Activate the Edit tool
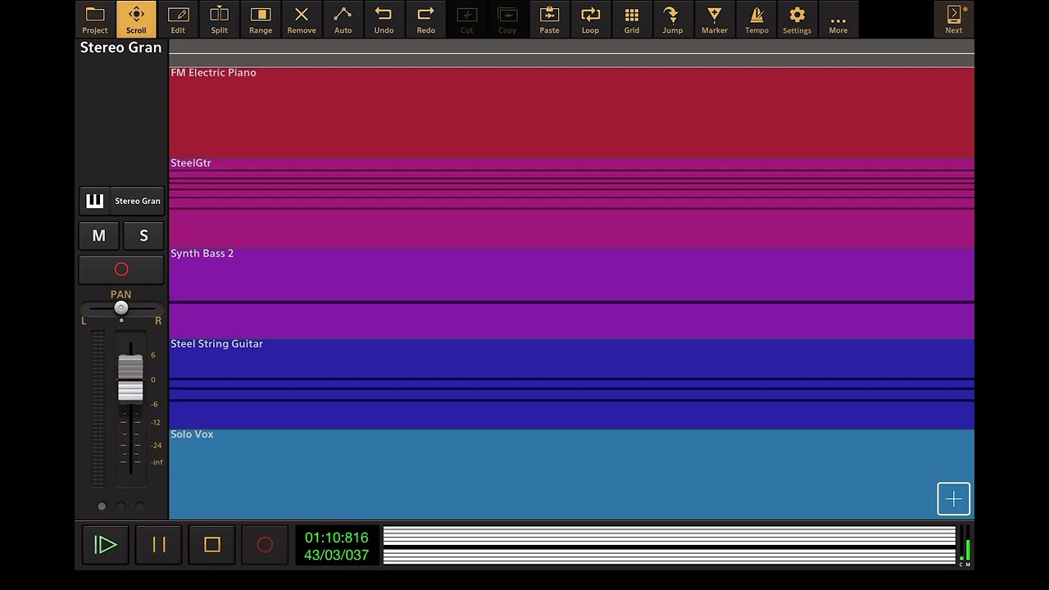The image size is (1049, 590). click(178, 20)
